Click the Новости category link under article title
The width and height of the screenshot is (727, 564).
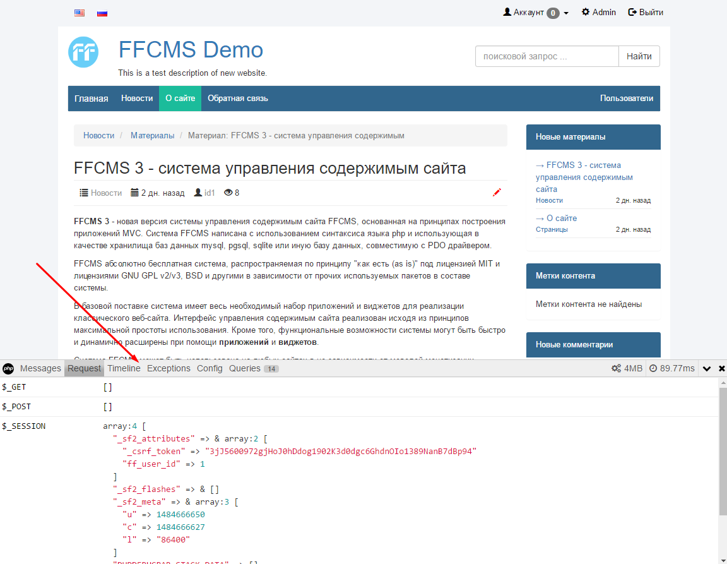(106, 193)
